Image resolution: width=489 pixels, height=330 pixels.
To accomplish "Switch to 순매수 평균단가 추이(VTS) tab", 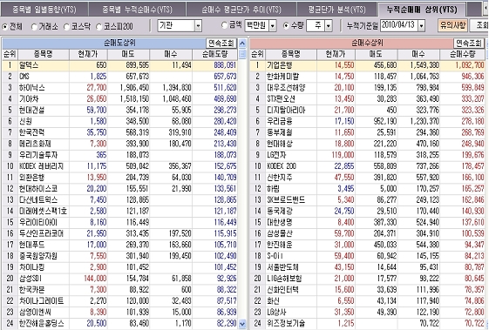I will point(241,10).
